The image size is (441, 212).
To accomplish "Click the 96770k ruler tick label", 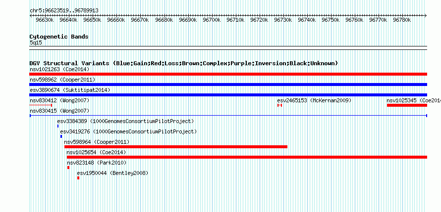I will (378, 20).
